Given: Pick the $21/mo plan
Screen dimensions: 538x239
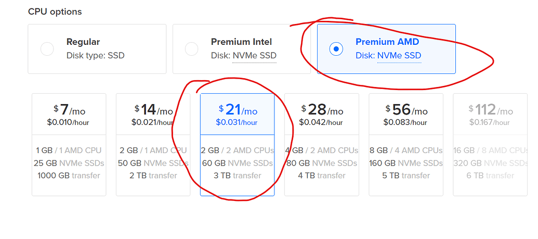Looking at the screenshot, I should click(238, 116).
